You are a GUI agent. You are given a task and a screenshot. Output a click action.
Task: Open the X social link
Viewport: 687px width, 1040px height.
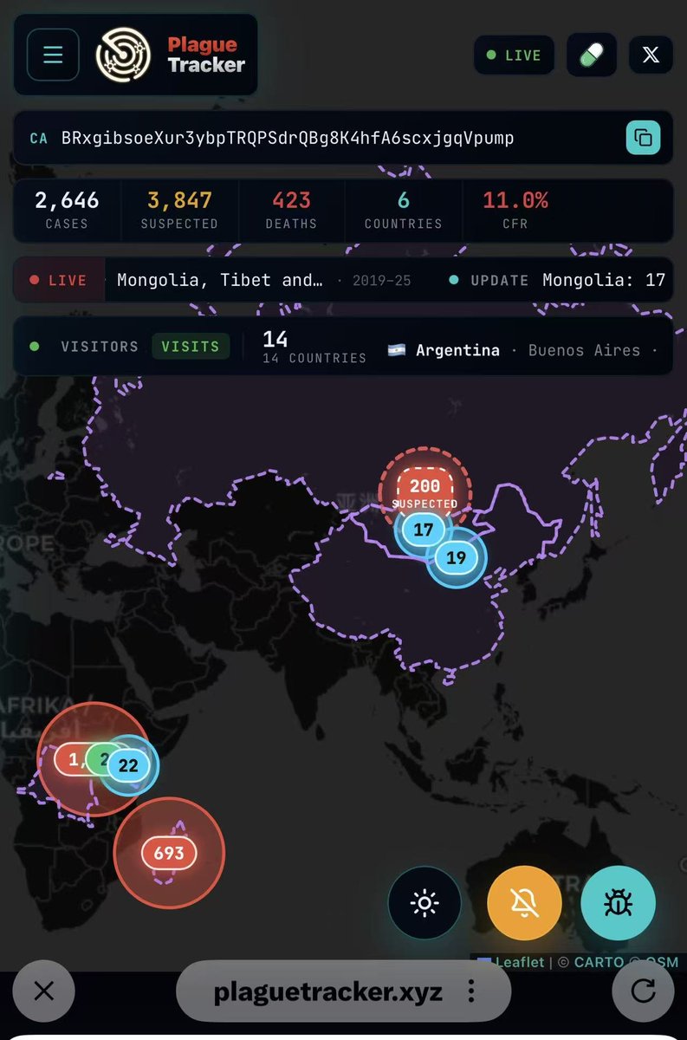[x=651, y=55]
